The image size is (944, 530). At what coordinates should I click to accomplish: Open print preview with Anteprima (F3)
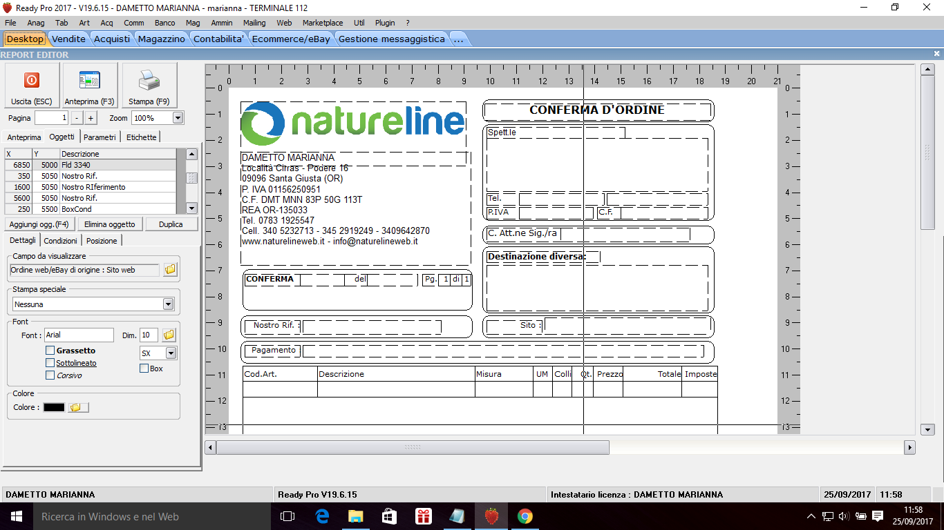[x=90, y=85]
